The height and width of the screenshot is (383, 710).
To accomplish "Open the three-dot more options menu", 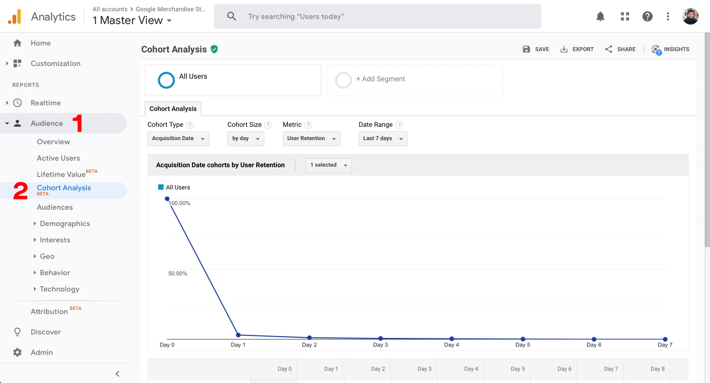I will tap(668, 17).
